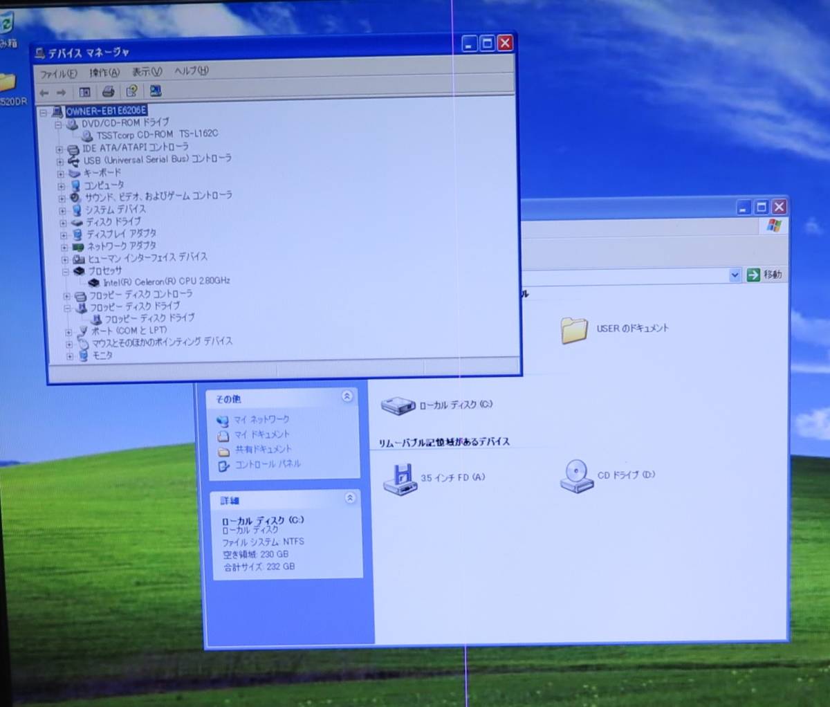The height and width of the screenshot is (707, 830).
Task: Expand the ディスプレイ アダプタ node
Action: tap(64, 236)
